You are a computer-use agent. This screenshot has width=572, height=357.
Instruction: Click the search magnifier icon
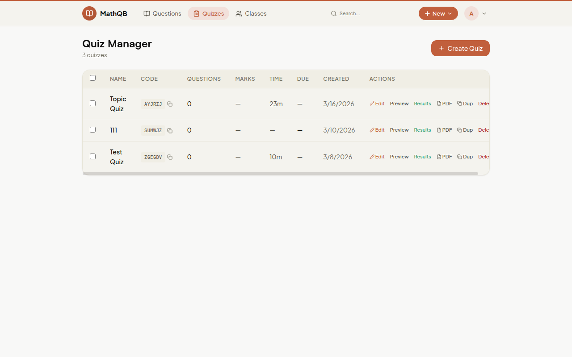pyautogui.click(x=334, y=13)
